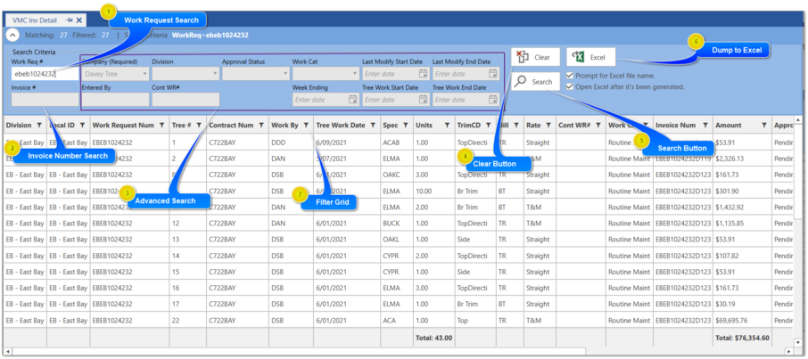Click filter icon on Tree # column
Screen dimensions: 808x359
coord(199,126)
